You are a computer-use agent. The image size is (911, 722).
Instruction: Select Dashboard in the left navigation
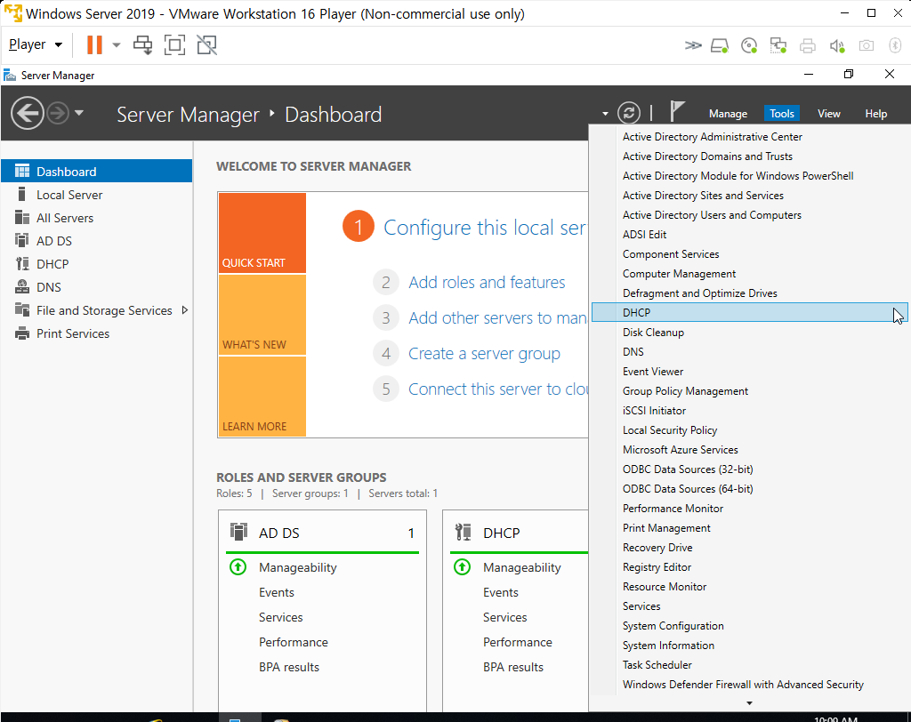96,172
